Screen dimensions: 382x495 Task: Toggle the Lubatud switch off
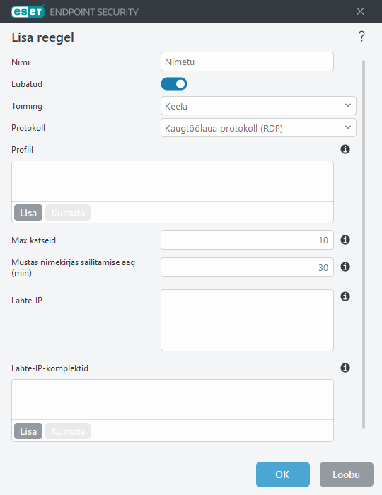(x=174, y=84)
